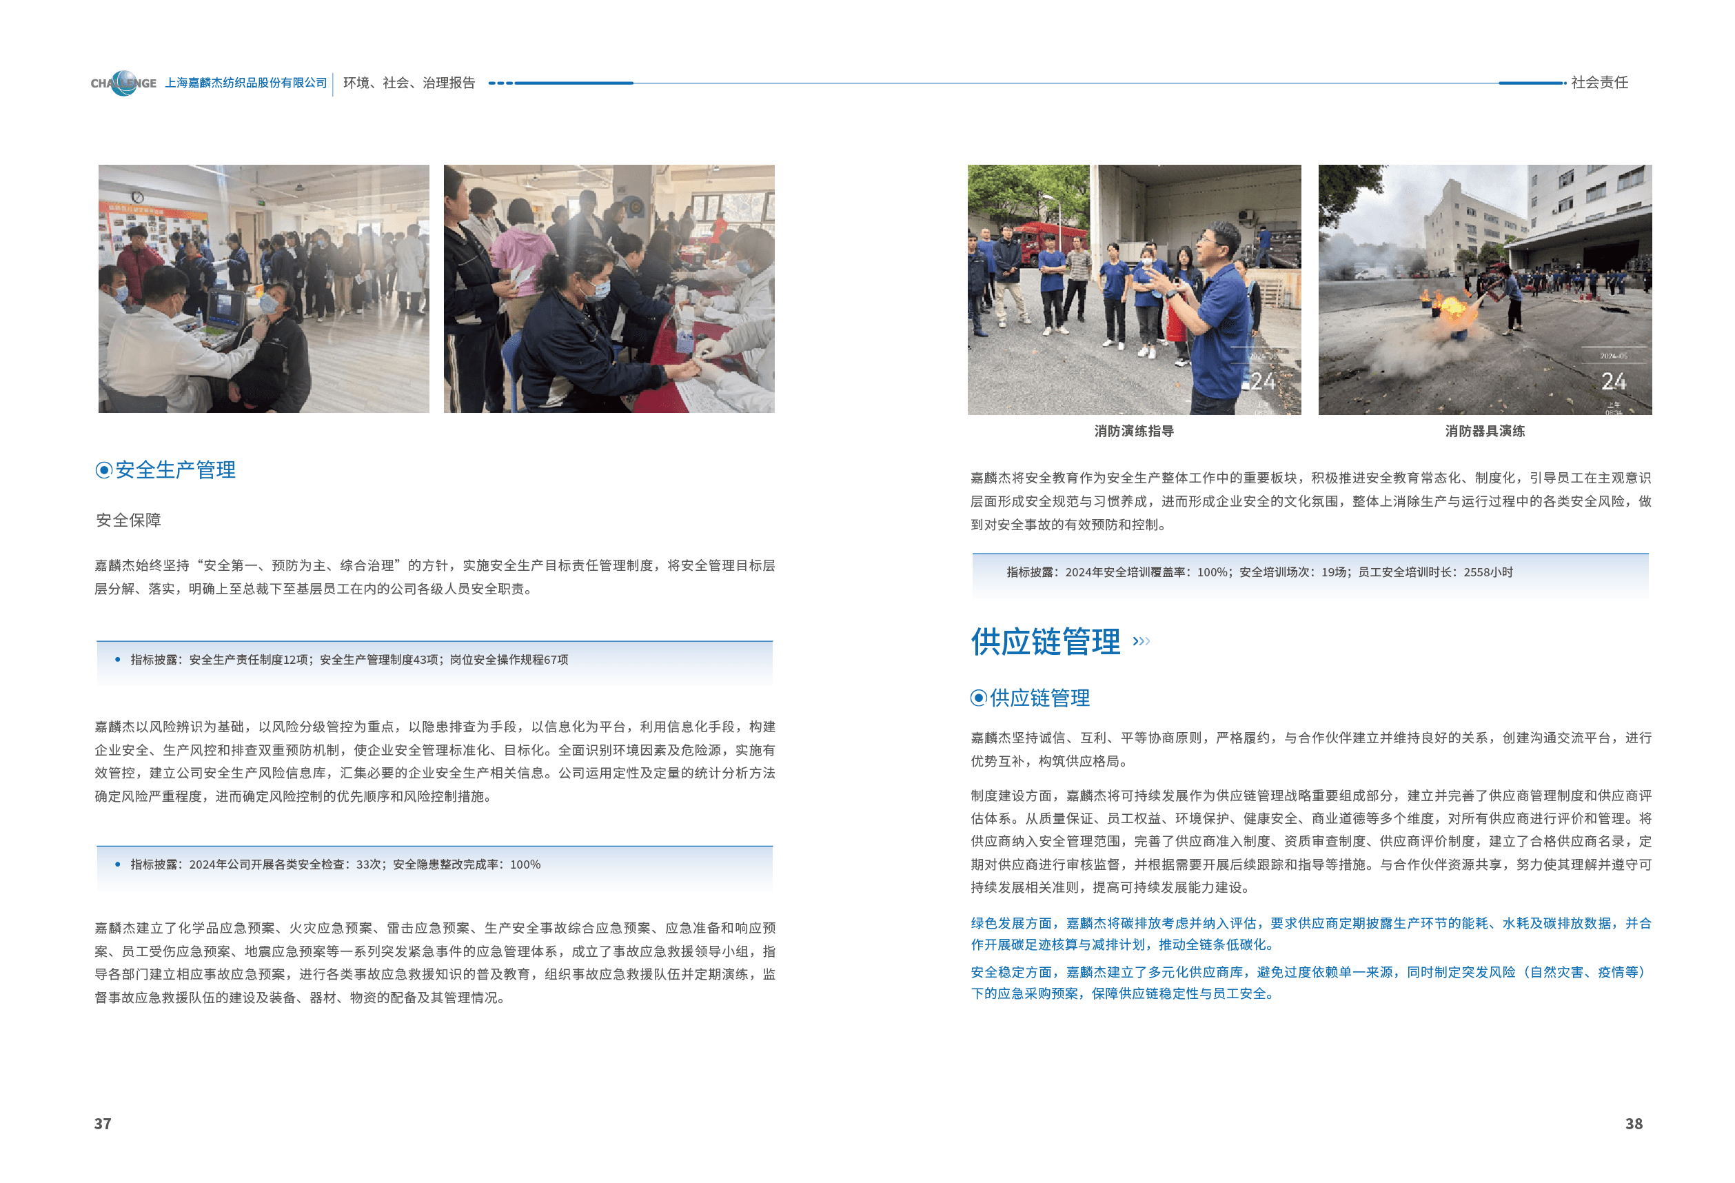Viewport: 1735px width, 1183px height.
Task: Click the 供应链管理 subsection bullet circle icon
Action: 978,698
